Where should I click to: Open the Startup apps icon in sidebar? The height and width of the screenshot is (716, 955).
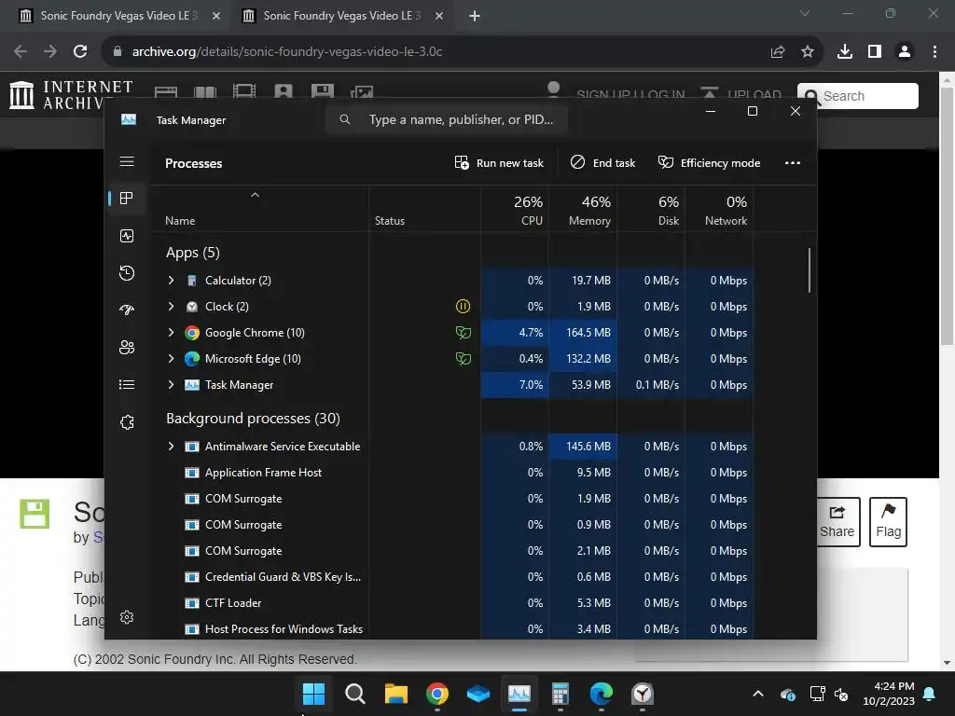coord(127,310)
